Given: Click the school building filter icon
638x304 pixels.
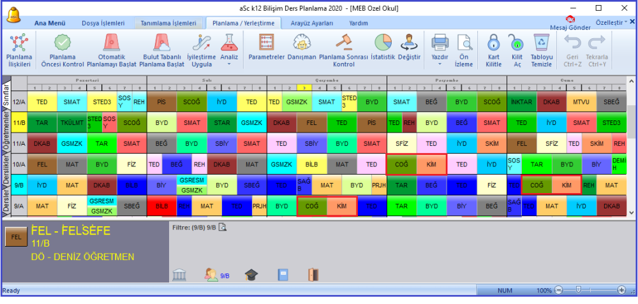Looking at the screenshot, I should pyautogui.click(x=179, y=275).
